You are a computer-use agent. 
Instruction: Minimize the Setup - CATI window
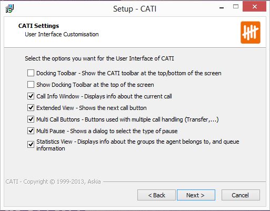coord(222,7)
